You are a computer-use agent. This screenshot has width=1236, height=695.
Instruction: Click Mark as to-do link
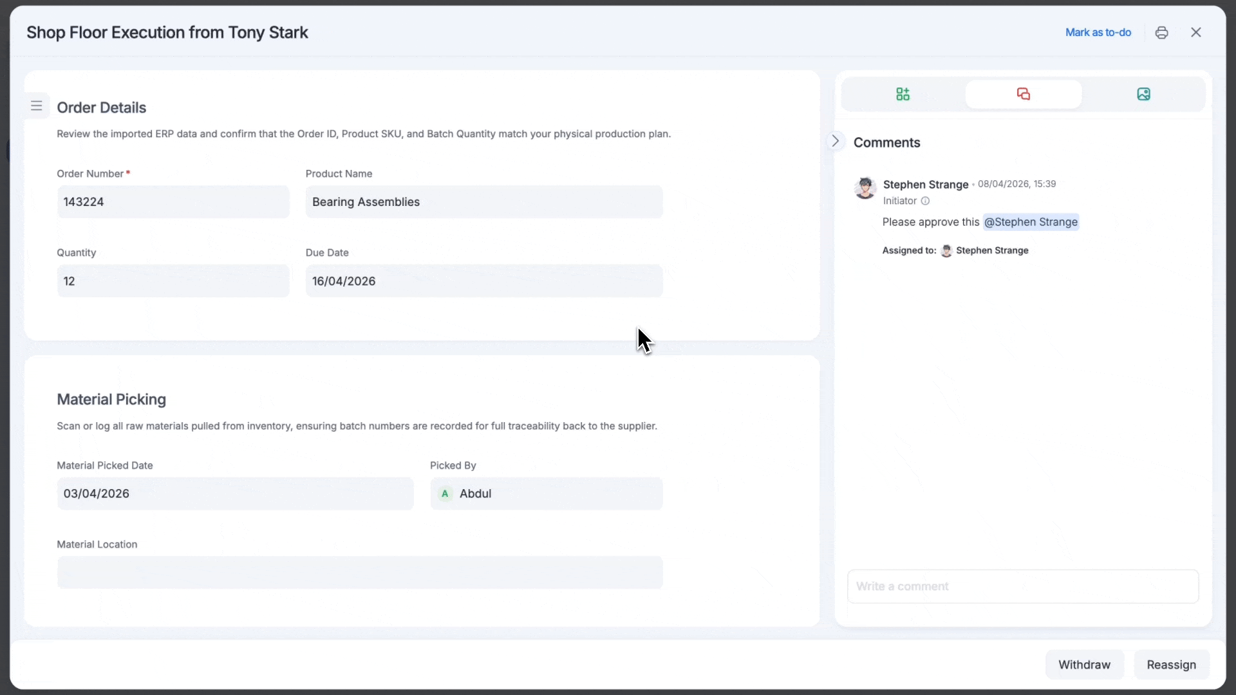1098,33
